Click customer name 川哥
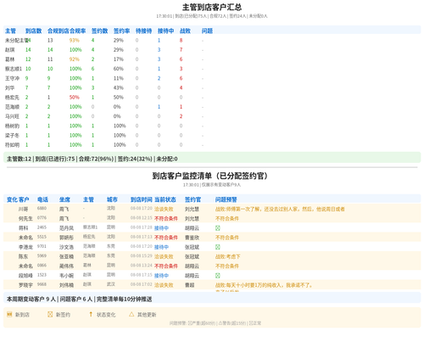 [24, 209]
